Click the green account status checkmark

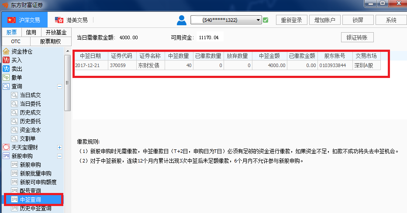click(x=266, y=20)
